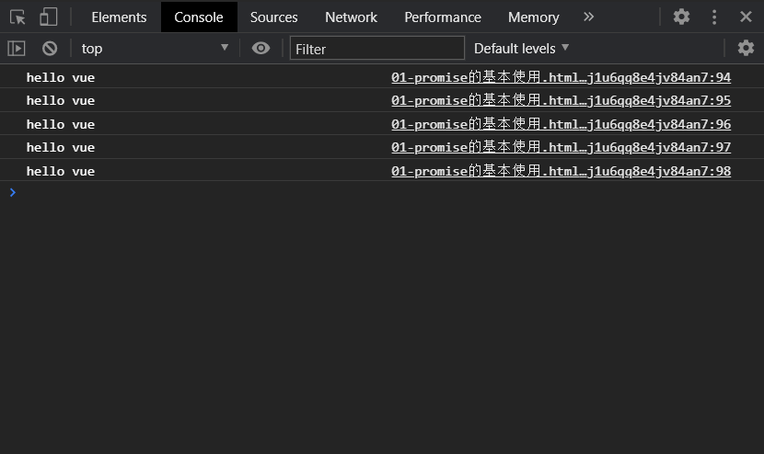The width and height of the screenshot is (764, 454).
Task: Select the hello vue message on line 94
Action: pos(61,77)
